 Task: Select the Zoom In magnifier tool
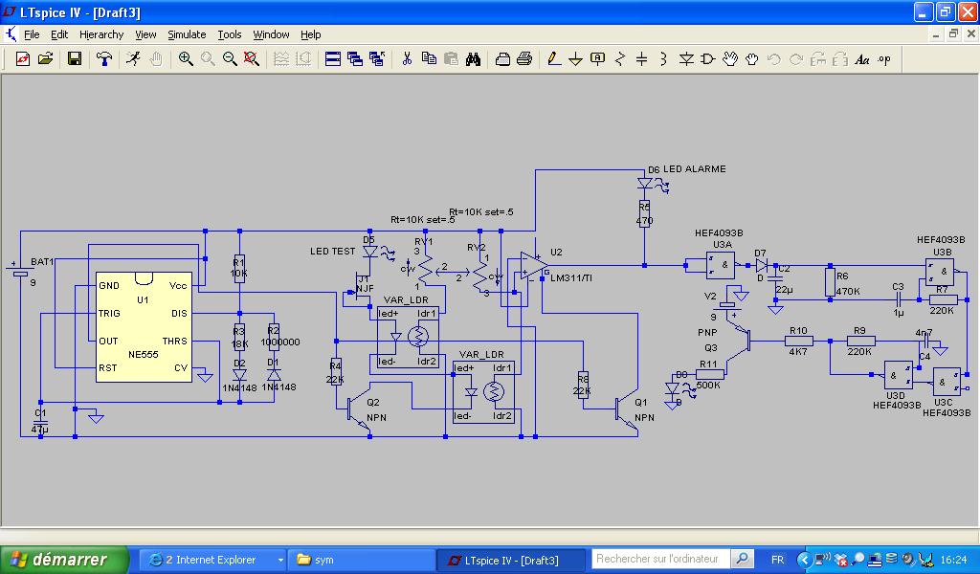pyautogui.click(x=186, y=58)
